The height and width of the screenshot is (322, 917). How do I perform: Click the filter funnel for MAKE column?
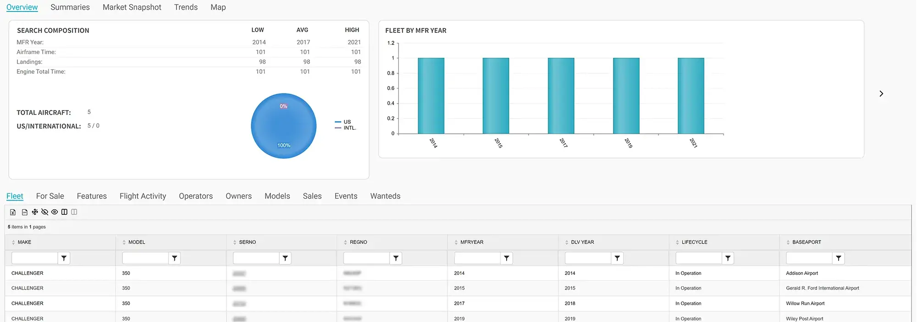pyautogui.click(x=64, y=258)
